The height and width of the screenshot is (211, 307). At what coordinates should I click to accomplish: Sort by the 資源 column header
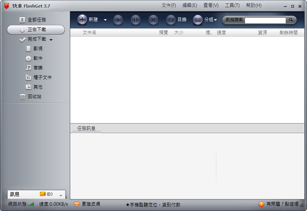click(x=262, y=33)
